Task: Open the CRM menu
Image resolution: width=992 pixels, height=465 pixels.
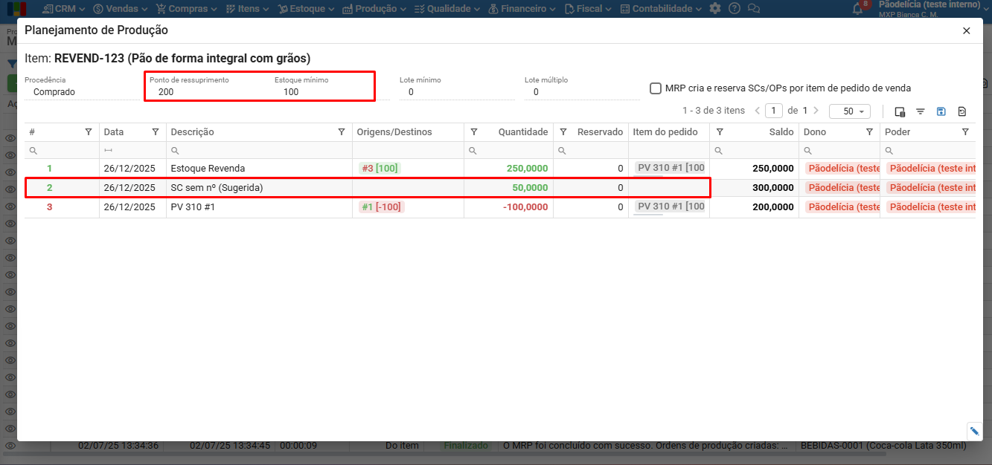Action: click(x=65, y=8)
